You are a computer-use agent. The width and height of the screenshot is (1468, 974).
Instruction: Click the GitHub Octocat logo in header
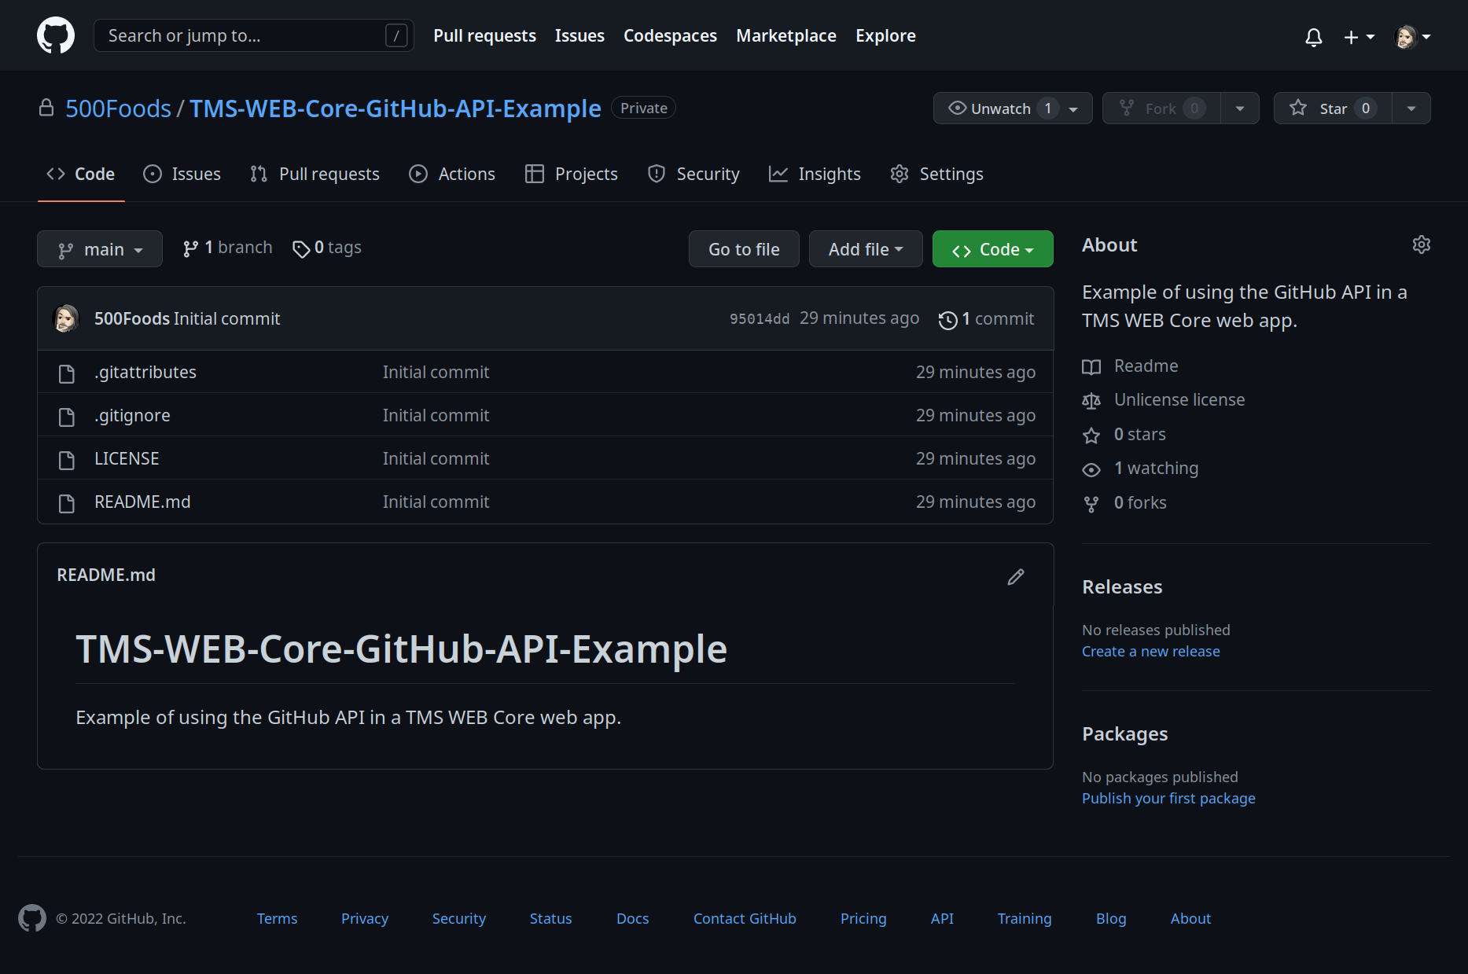point(56,36)
